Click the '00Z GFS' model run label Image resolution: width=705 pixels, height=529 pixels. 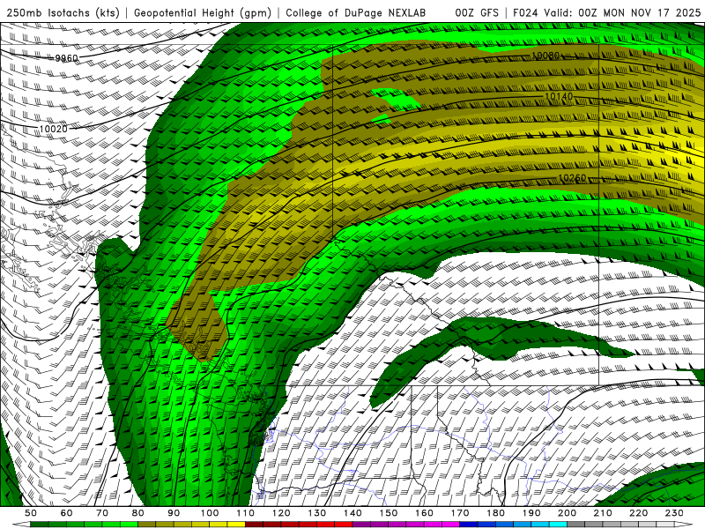point(477,13)
